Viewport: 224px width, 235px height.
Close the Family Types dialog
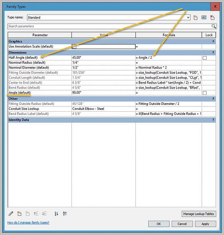point(215,6)
